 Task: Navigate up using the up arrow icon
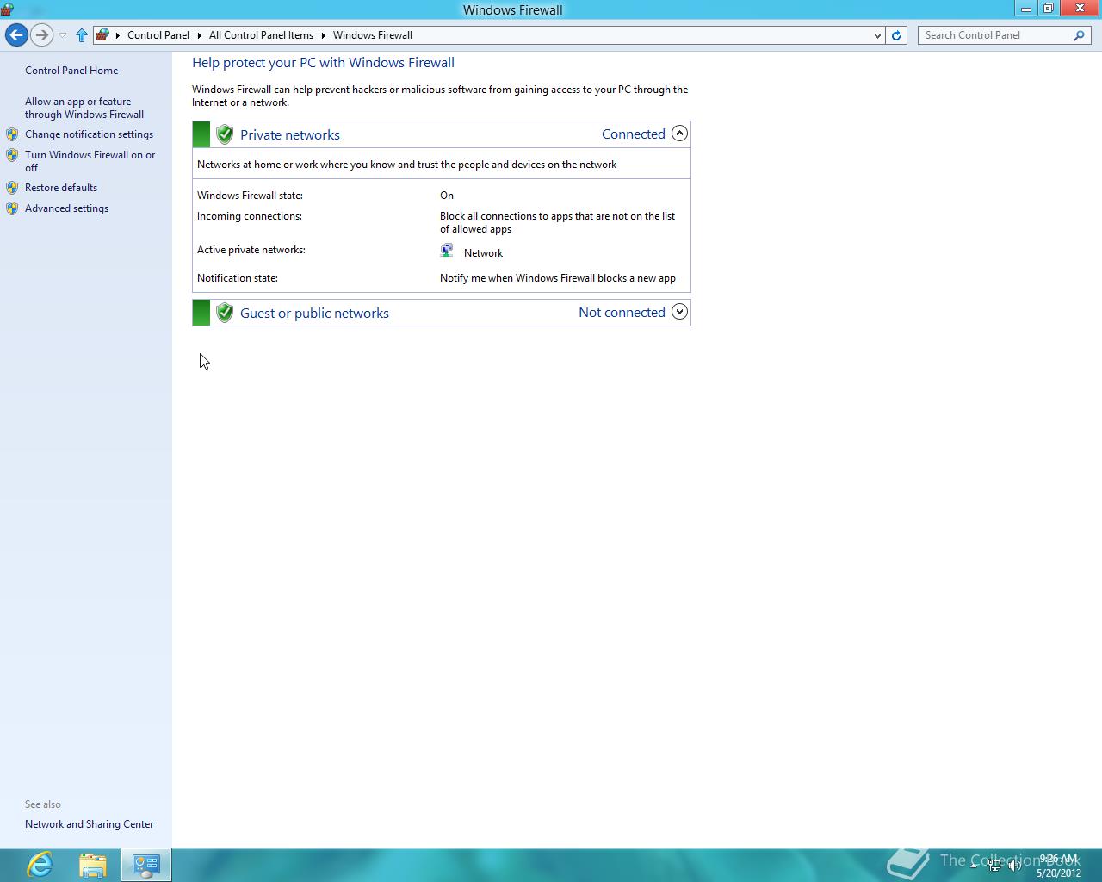click(x=81, y=35)
